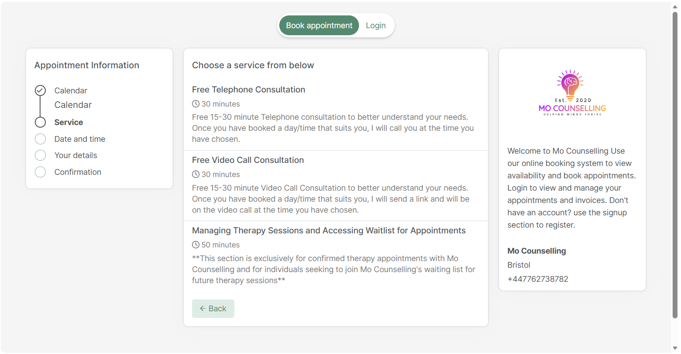Click the clock icon under Free Video Call Consultation
The height and width of the screenshot is (354, 681).
(196, 174)
